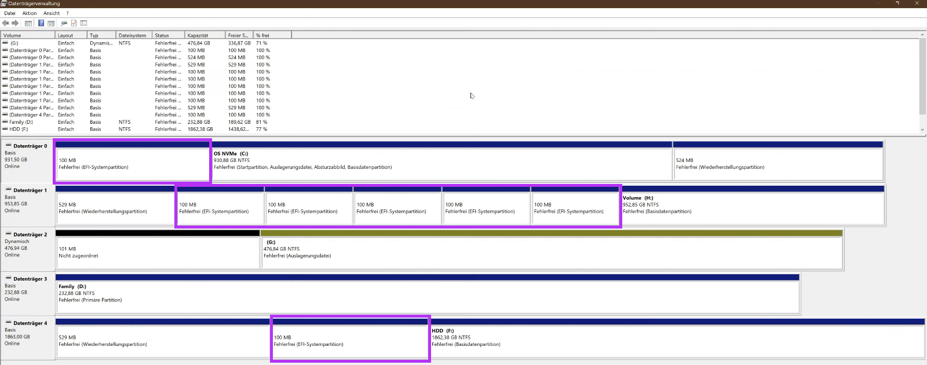Viewport: 927px width, 365px height.
Task: Click the disk icon next to Datenträger 4
Action: [9, 322]
